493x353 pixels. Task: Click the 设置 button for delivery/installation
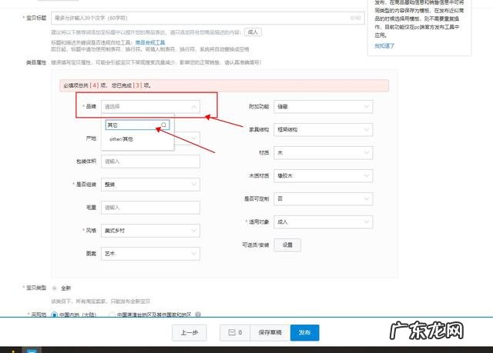(287, 245)
